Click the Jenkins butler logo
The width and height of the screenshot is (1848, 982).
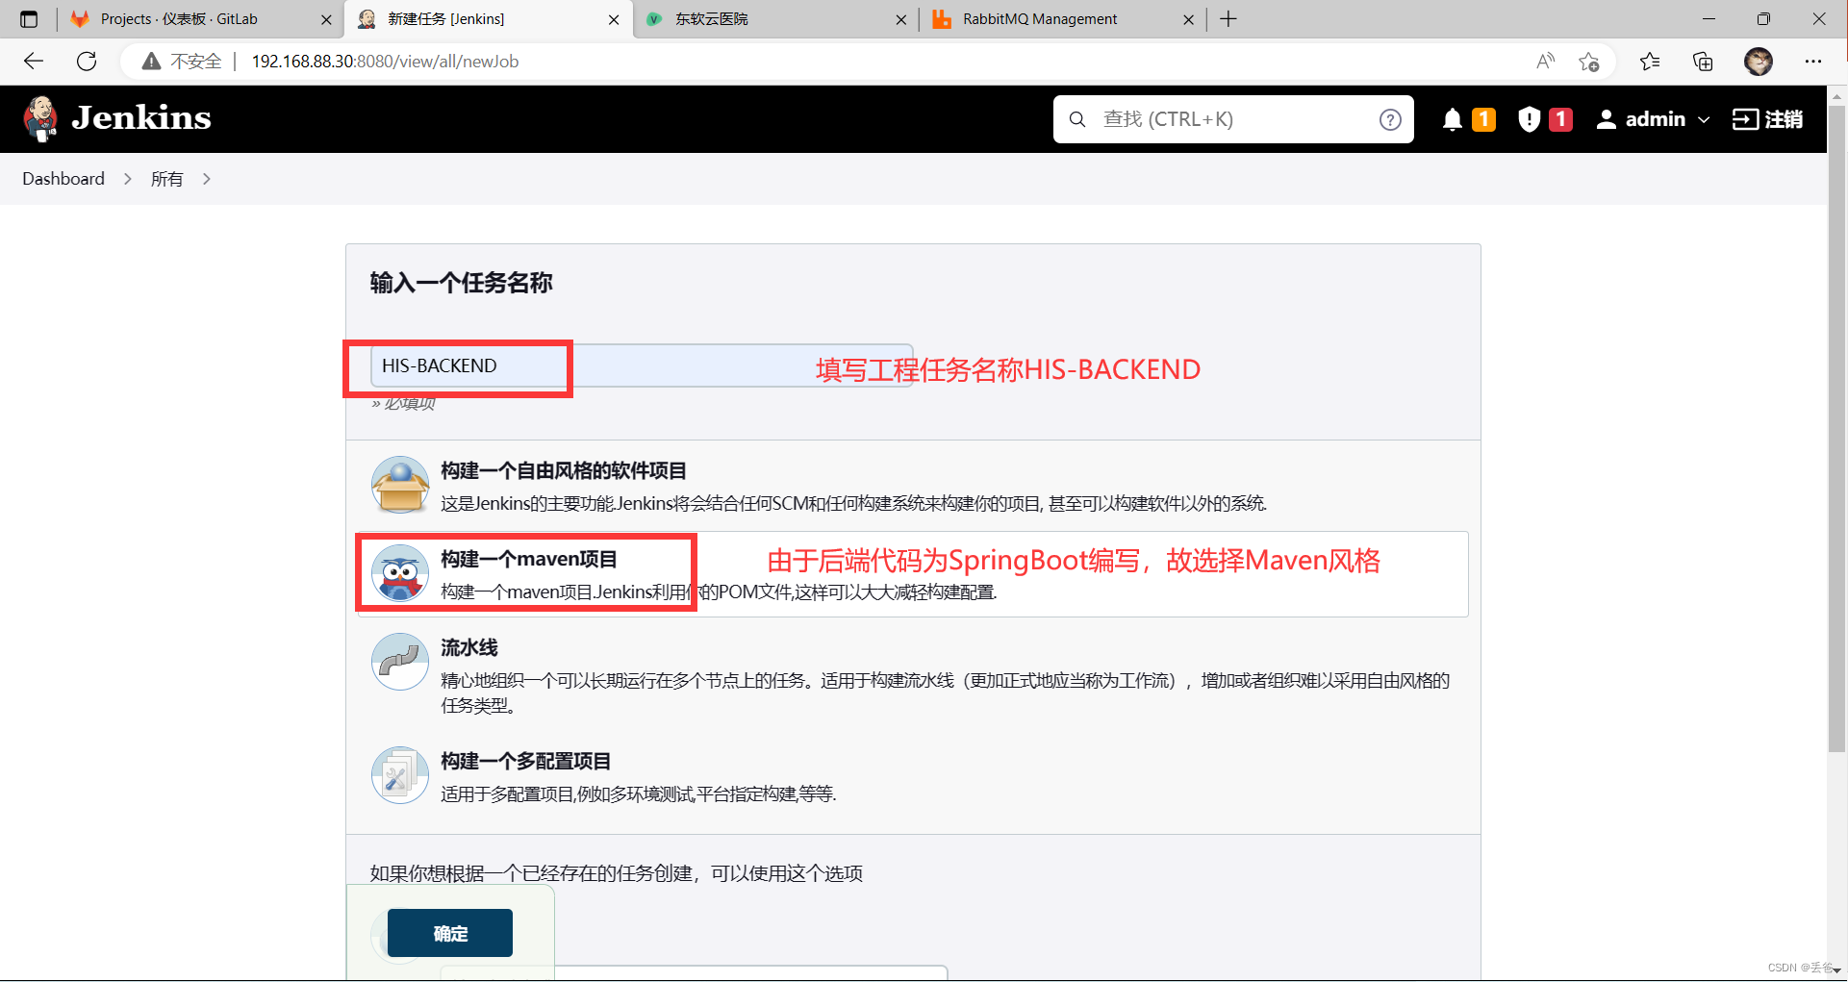[x=39, y=118]
